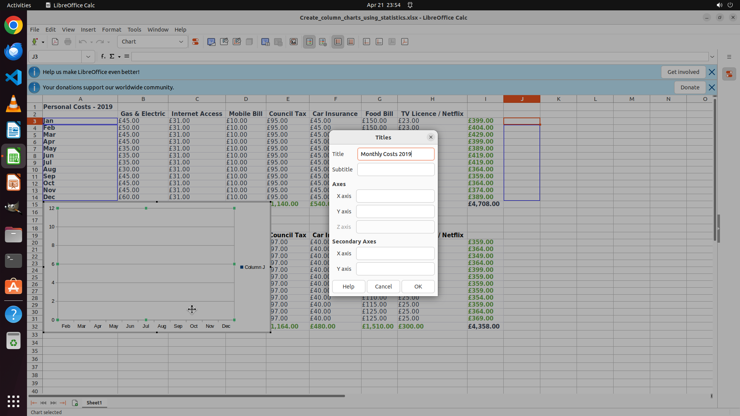Open the Name Box J3 dropdown arrow
Image resolution: width=740 pixels, height=416 pixels.
coord(88,57)
